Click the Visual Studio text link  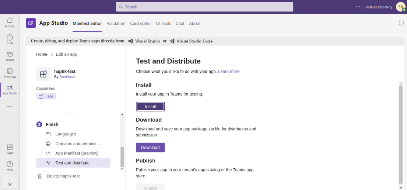click(148, 41)
